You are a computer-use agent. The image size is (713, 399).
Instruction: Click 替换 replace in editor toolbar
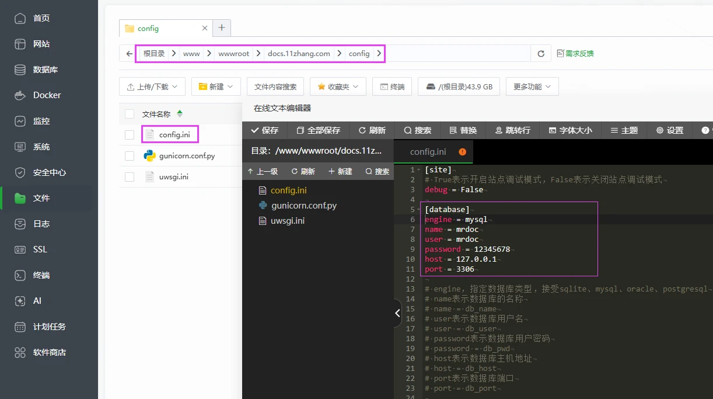(x=463, y=130)
